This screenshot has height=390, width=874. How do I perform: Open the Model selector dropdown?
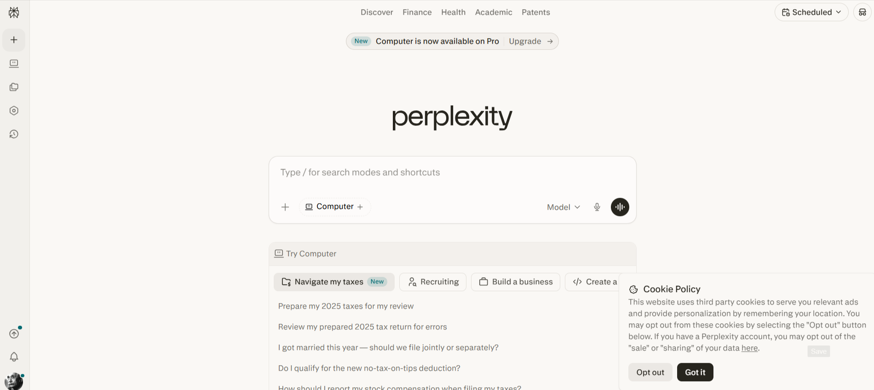563,207
